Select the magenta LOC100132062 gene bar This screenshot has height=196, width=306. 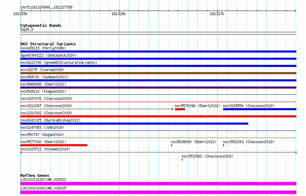(x=158, y=192)
